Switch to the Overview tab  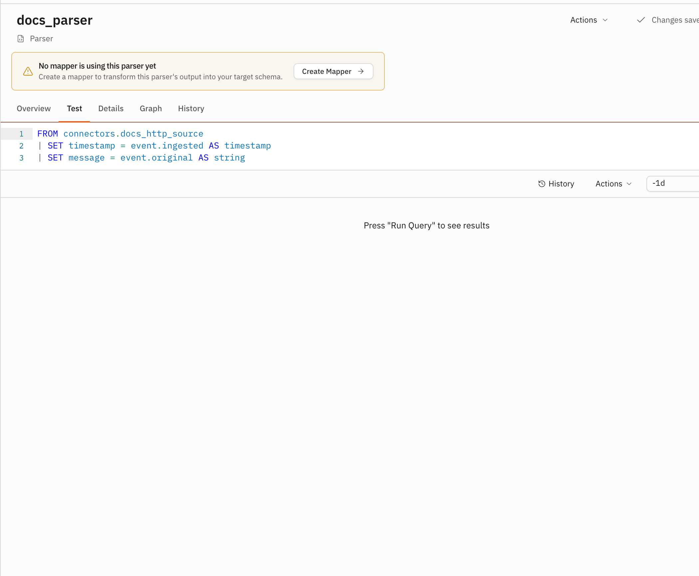(x=34, y=109)
